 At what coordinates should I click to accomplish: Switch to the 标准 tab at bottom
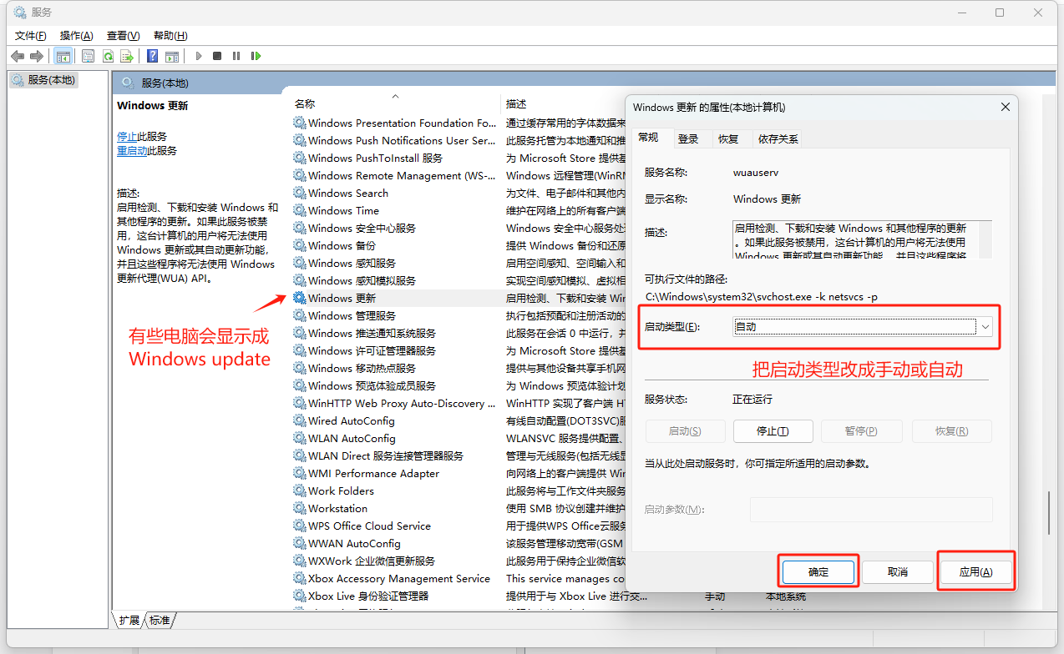(x=159, y=620)
